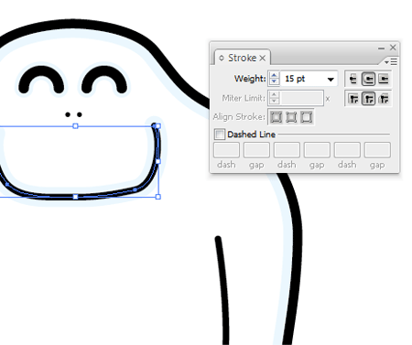The height and width of the screenshot is (345, 412).
Task: Click the second gap input field
Action: pos(317,150)
